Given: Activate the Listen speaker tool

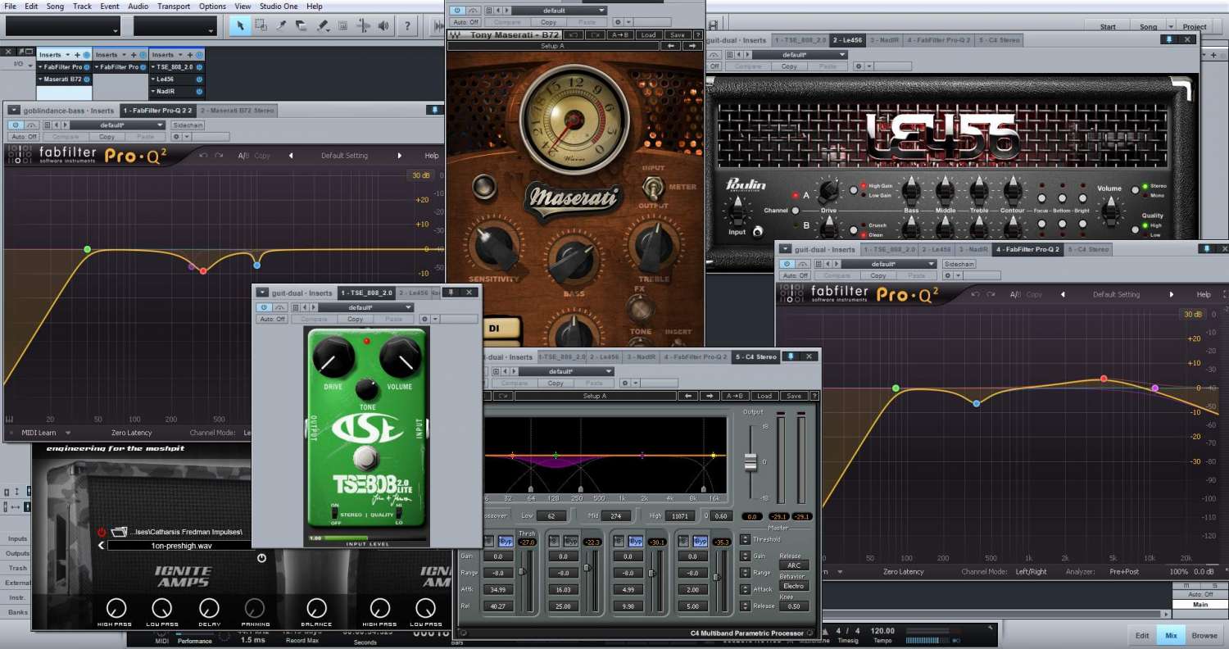Looking at the screenshot, I should (x=383, y=26).
